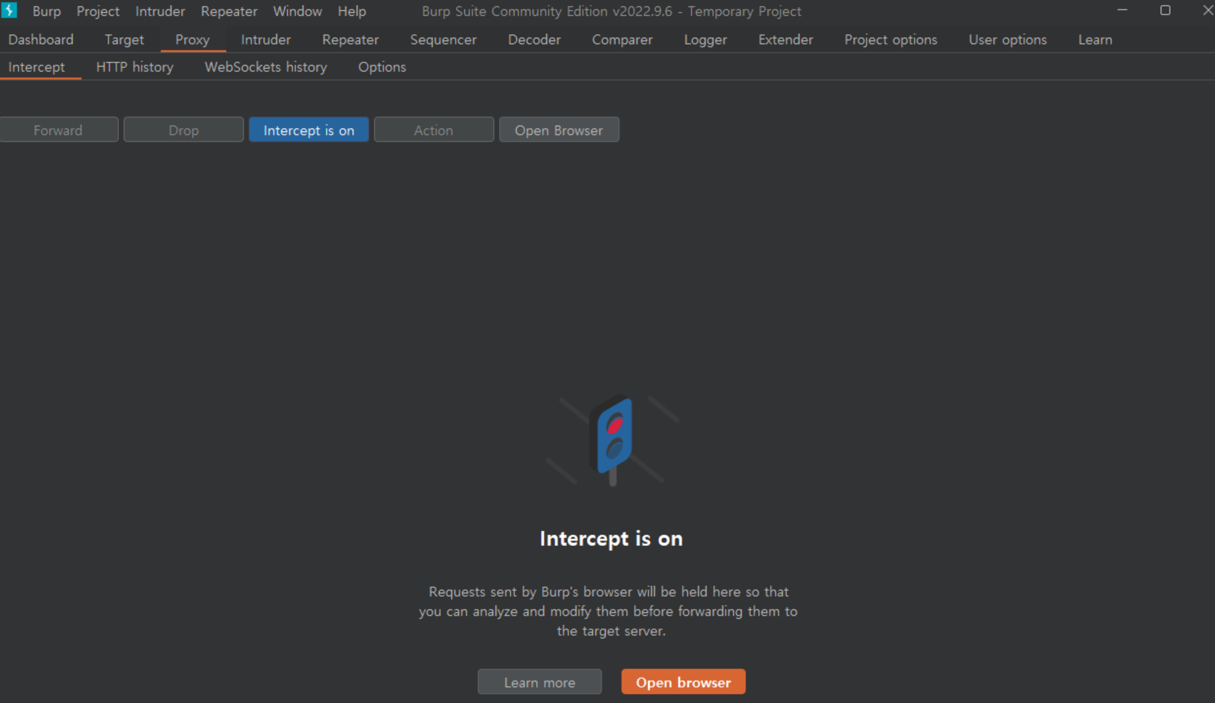Select the Proxy tab

point(192,40)
